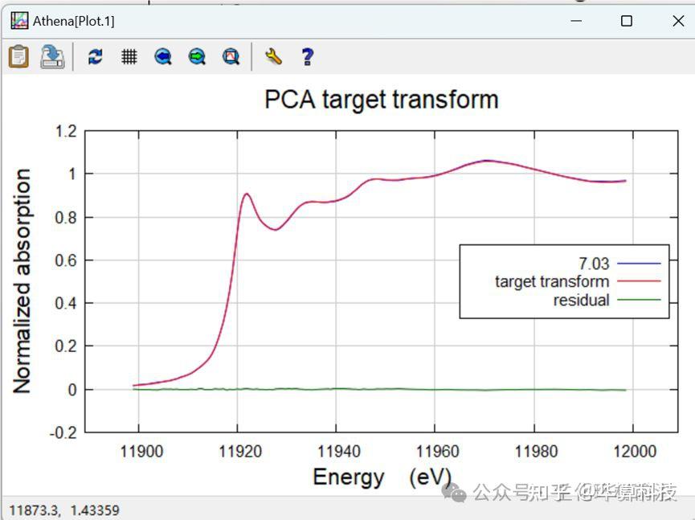
Task: Select the green residual line sample
Action: [639, 300]
